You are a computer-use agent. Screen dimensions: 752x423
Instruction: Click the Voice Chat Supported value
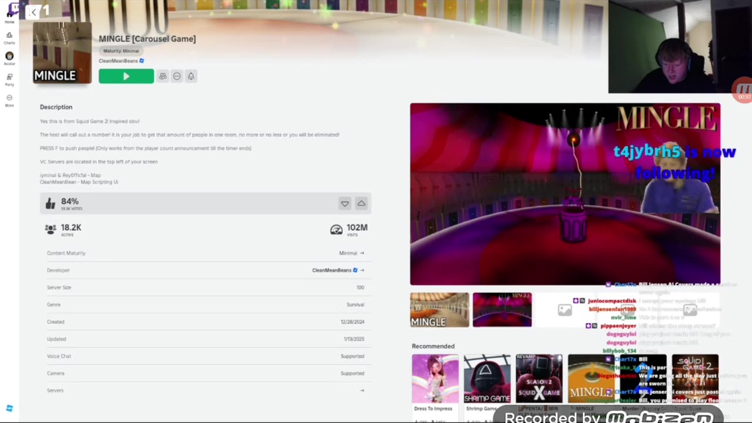(352, 356)
